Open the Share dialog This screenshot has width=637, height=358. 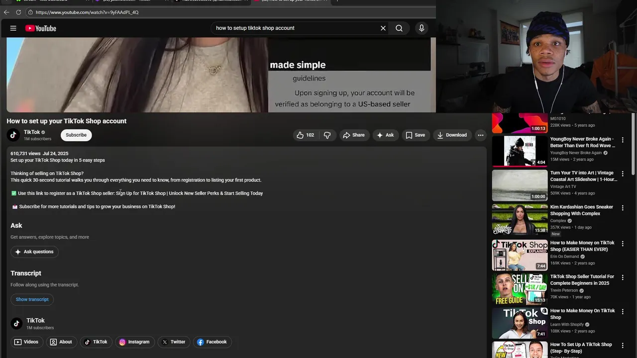coord(354,135)
